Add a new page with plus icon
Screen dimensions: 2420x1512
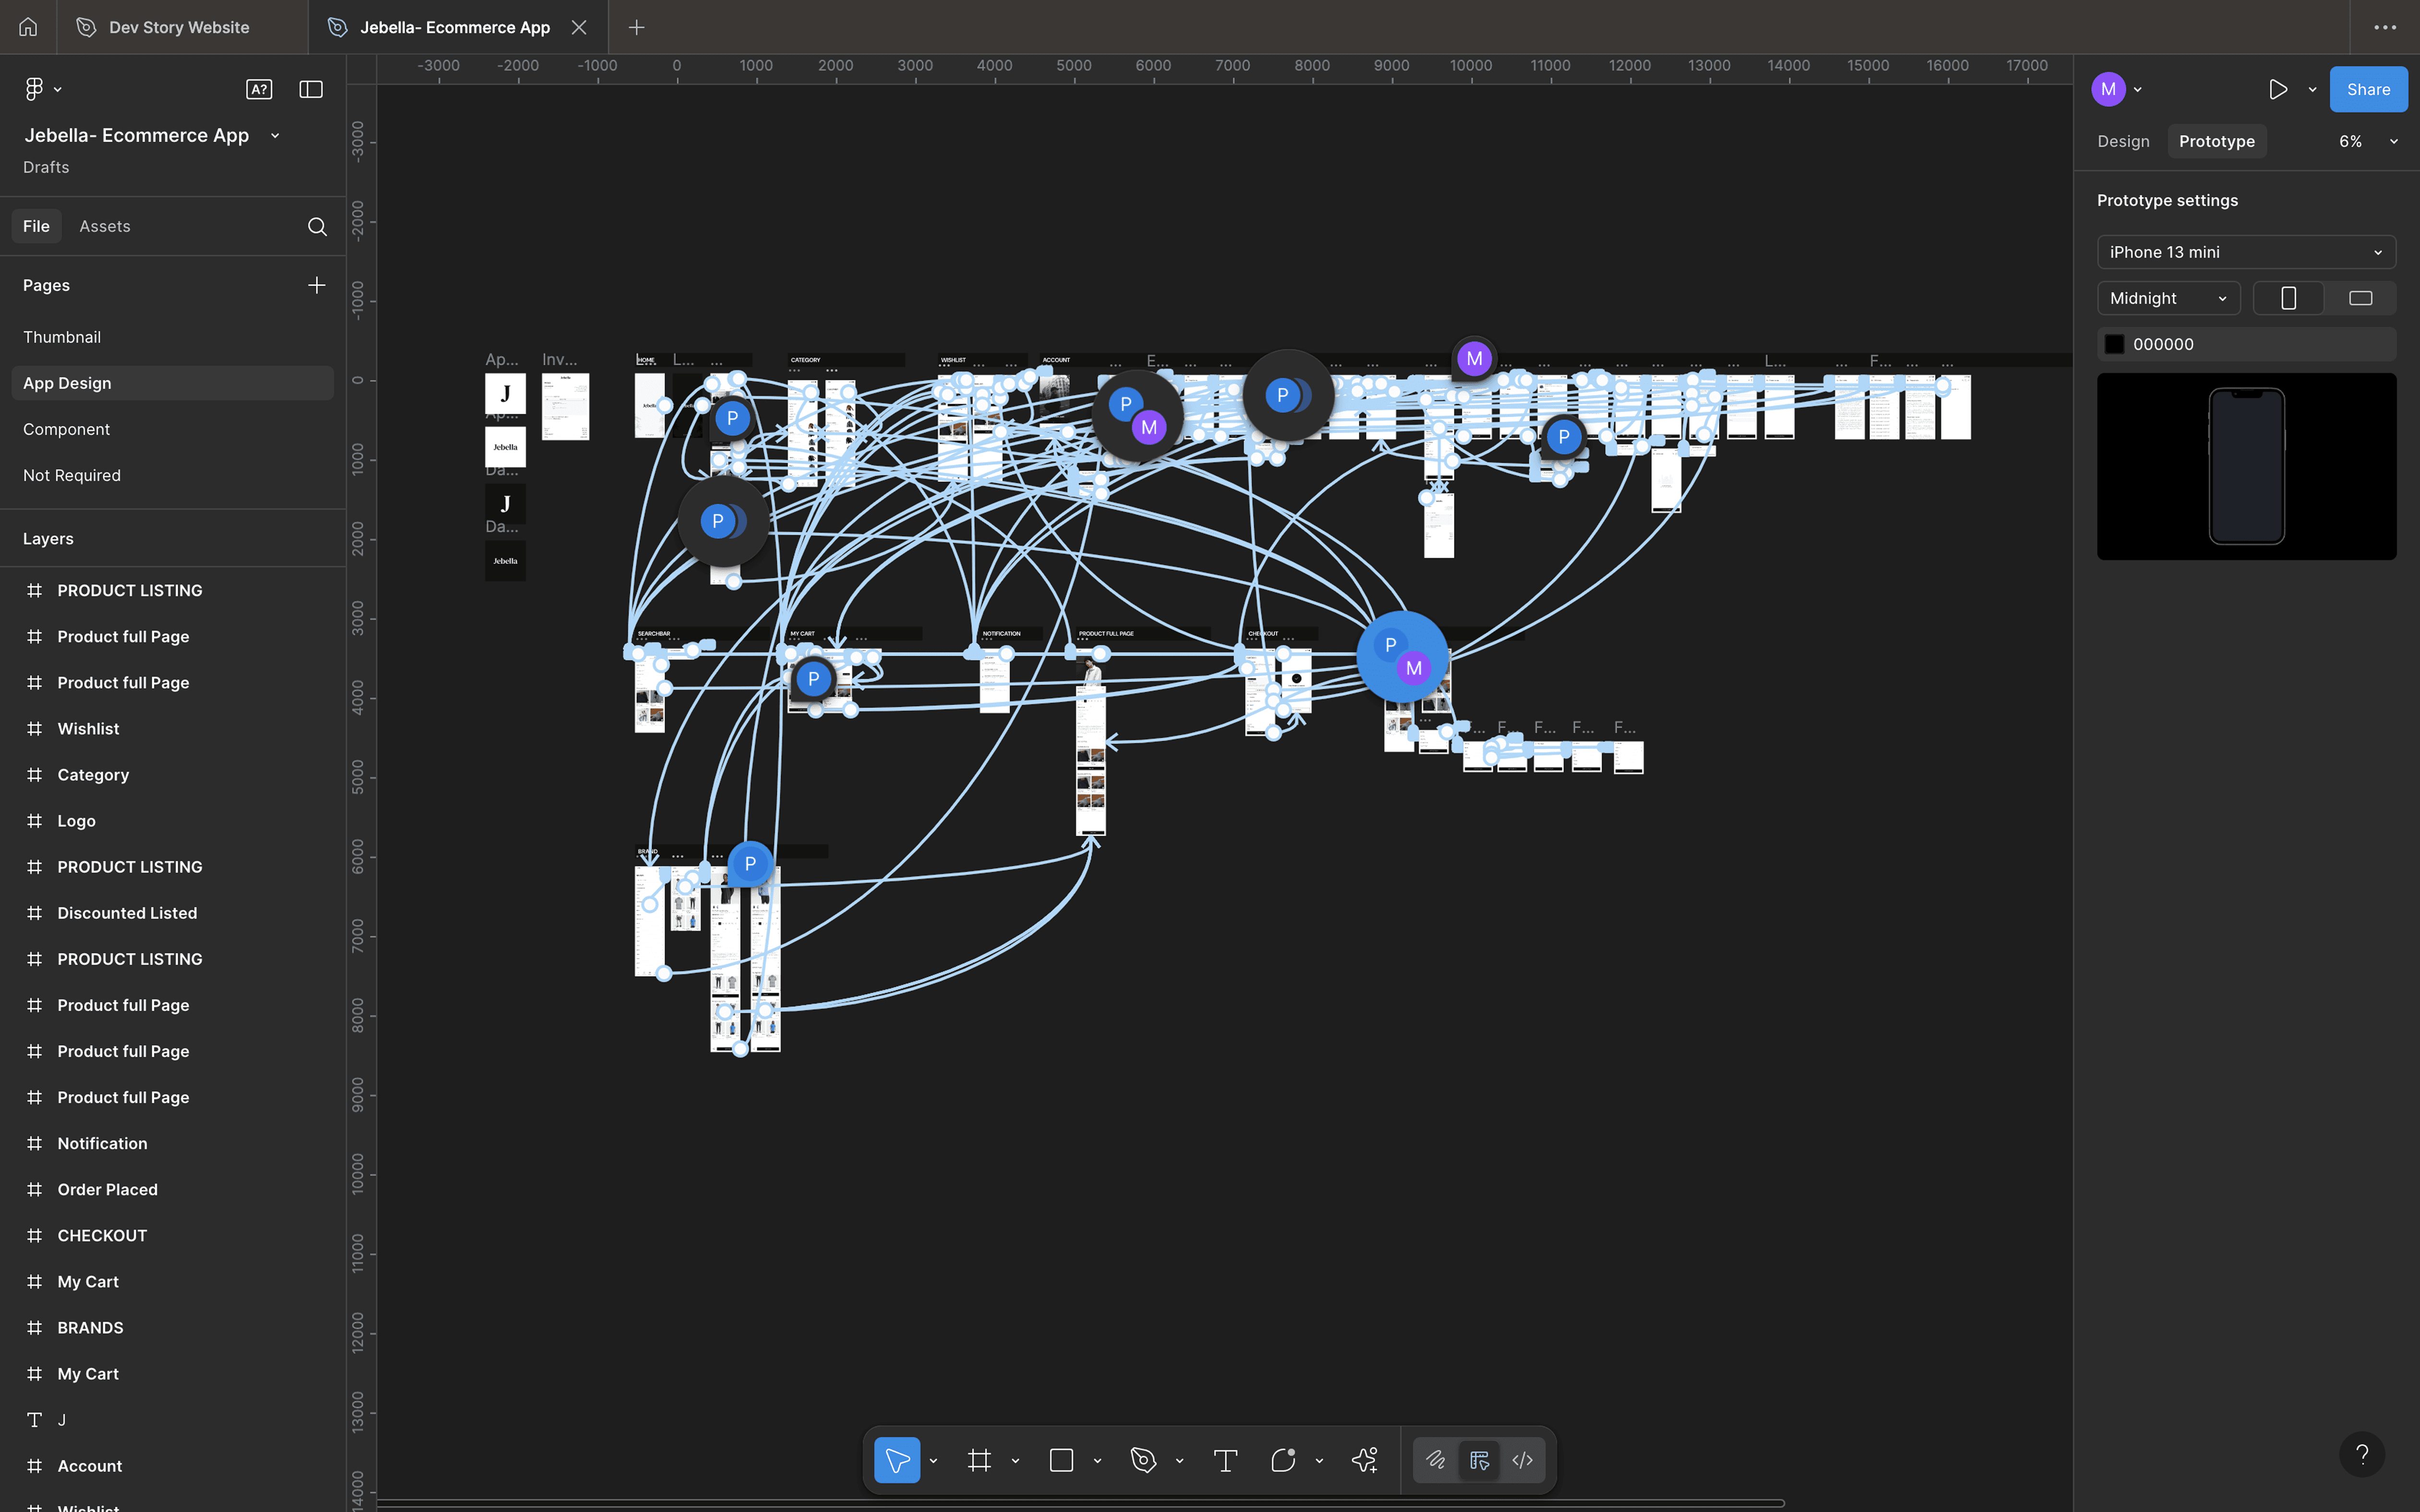pos(316,285)
